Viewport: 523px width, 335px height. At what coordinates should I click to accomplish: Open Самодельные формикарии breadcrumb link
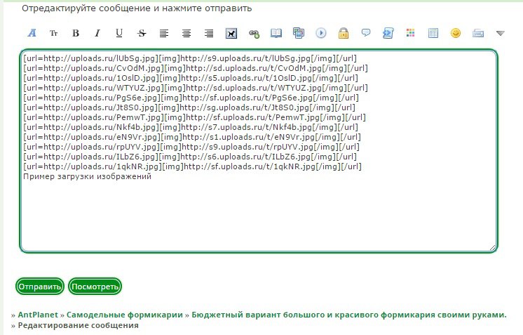coord(124,315)
